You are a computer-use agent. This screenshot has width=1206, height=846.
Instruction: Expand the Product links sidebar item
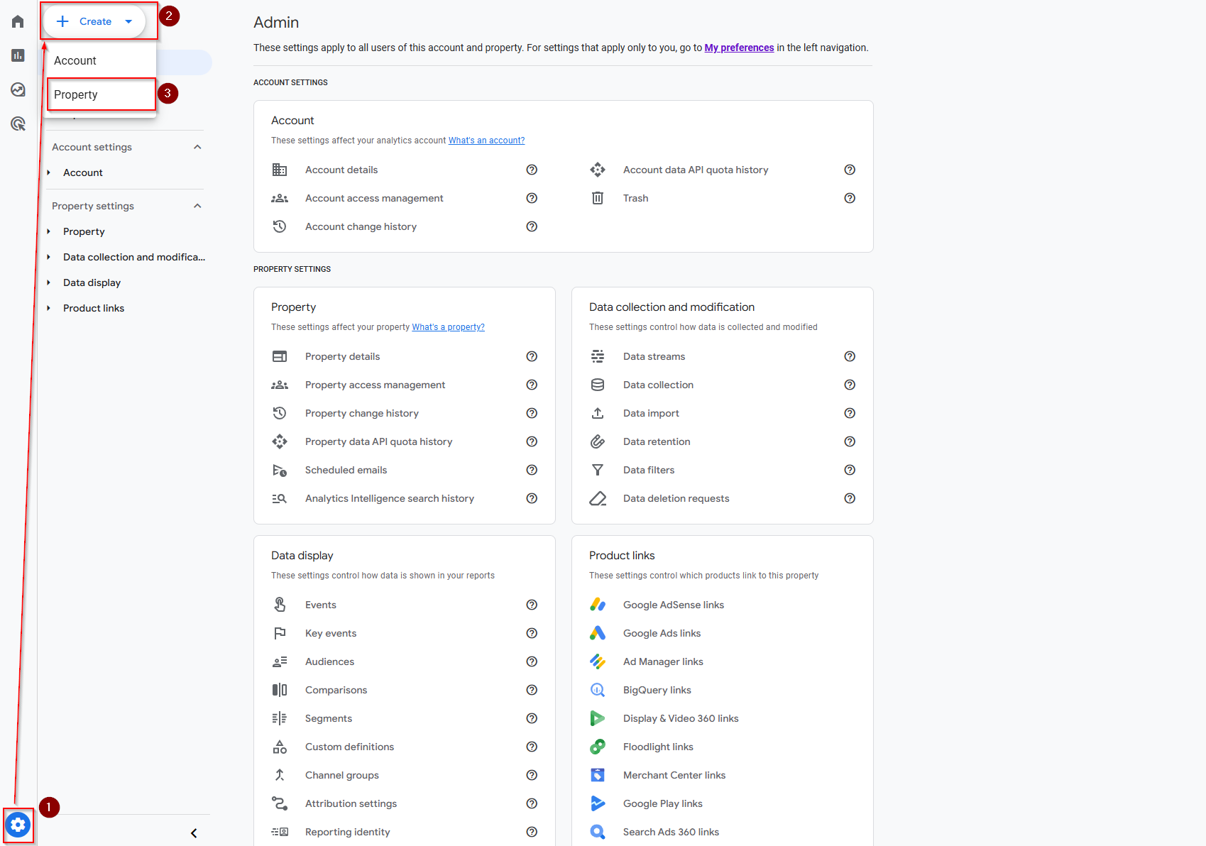(x=49, y=308)
